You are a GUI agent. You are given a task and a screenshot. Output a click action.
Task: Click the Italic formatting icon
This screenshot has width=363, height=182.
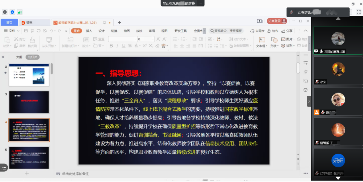[x=117, y=46]
